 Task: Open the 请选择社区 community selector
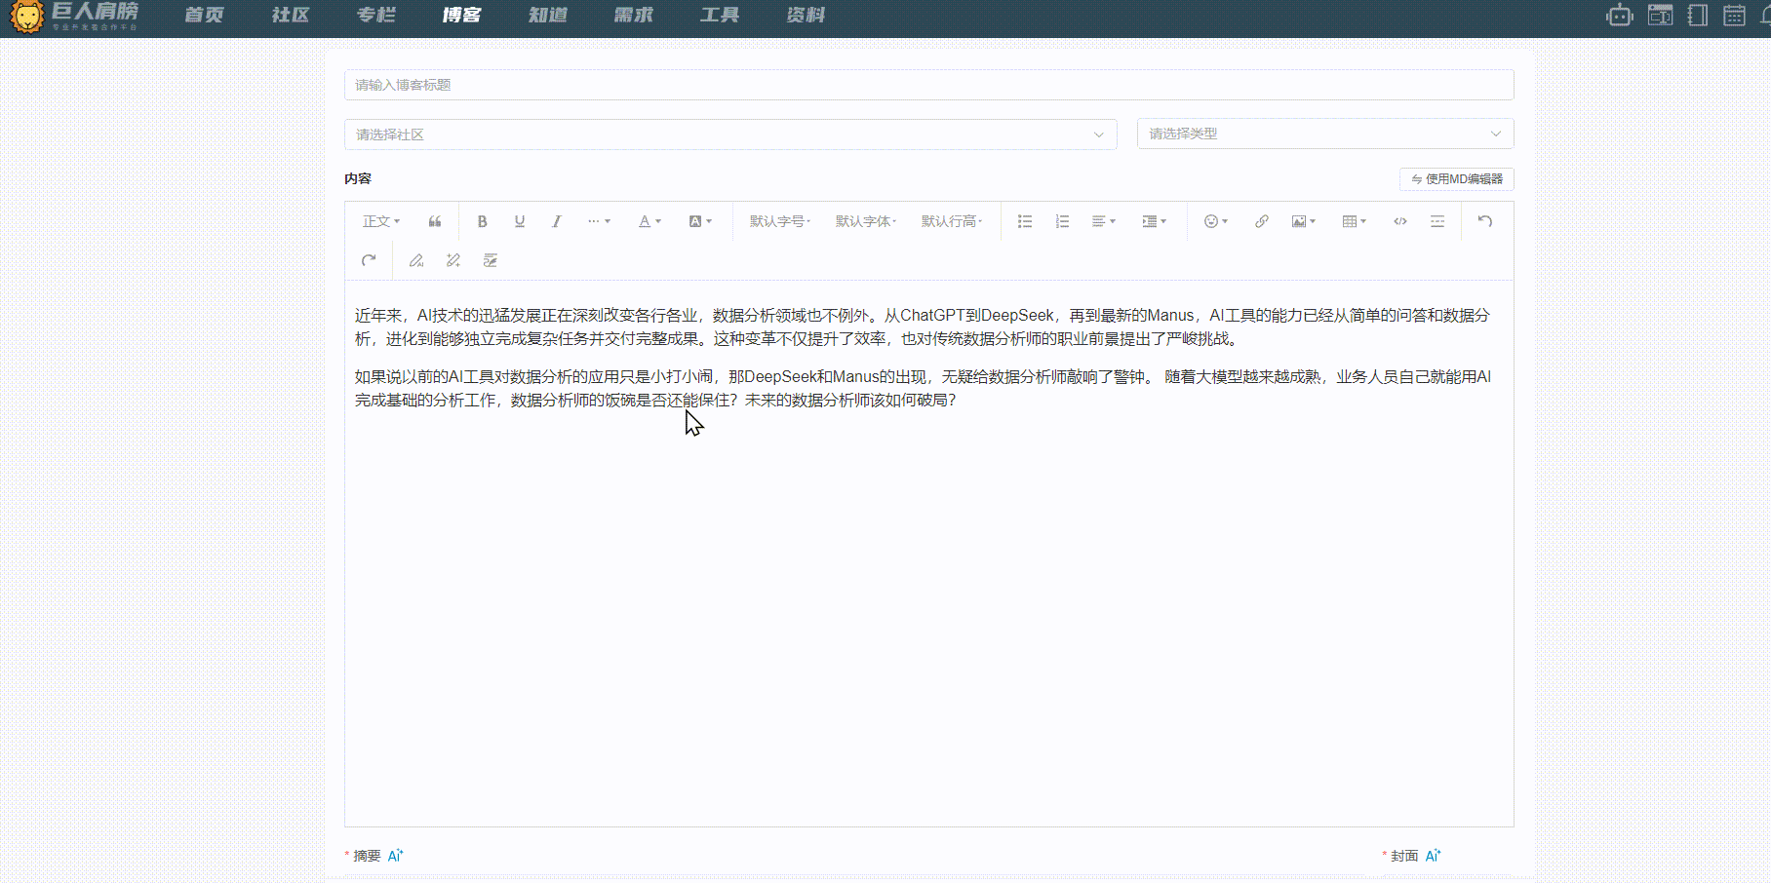[729, 134]
